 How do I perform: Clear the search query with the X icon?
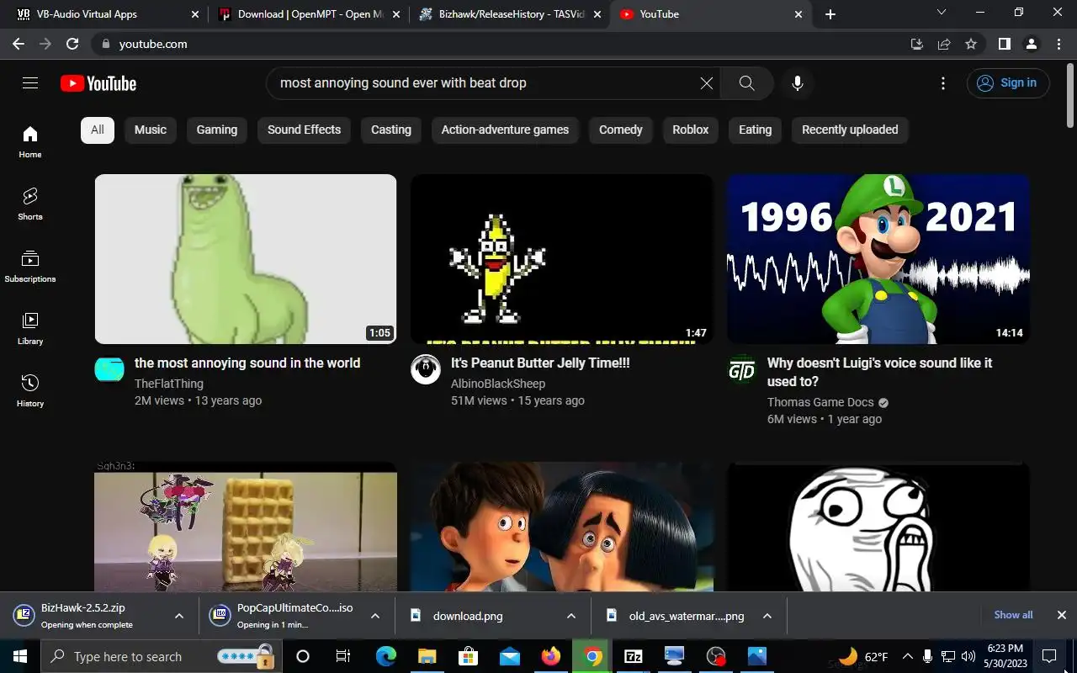point(707,82)
